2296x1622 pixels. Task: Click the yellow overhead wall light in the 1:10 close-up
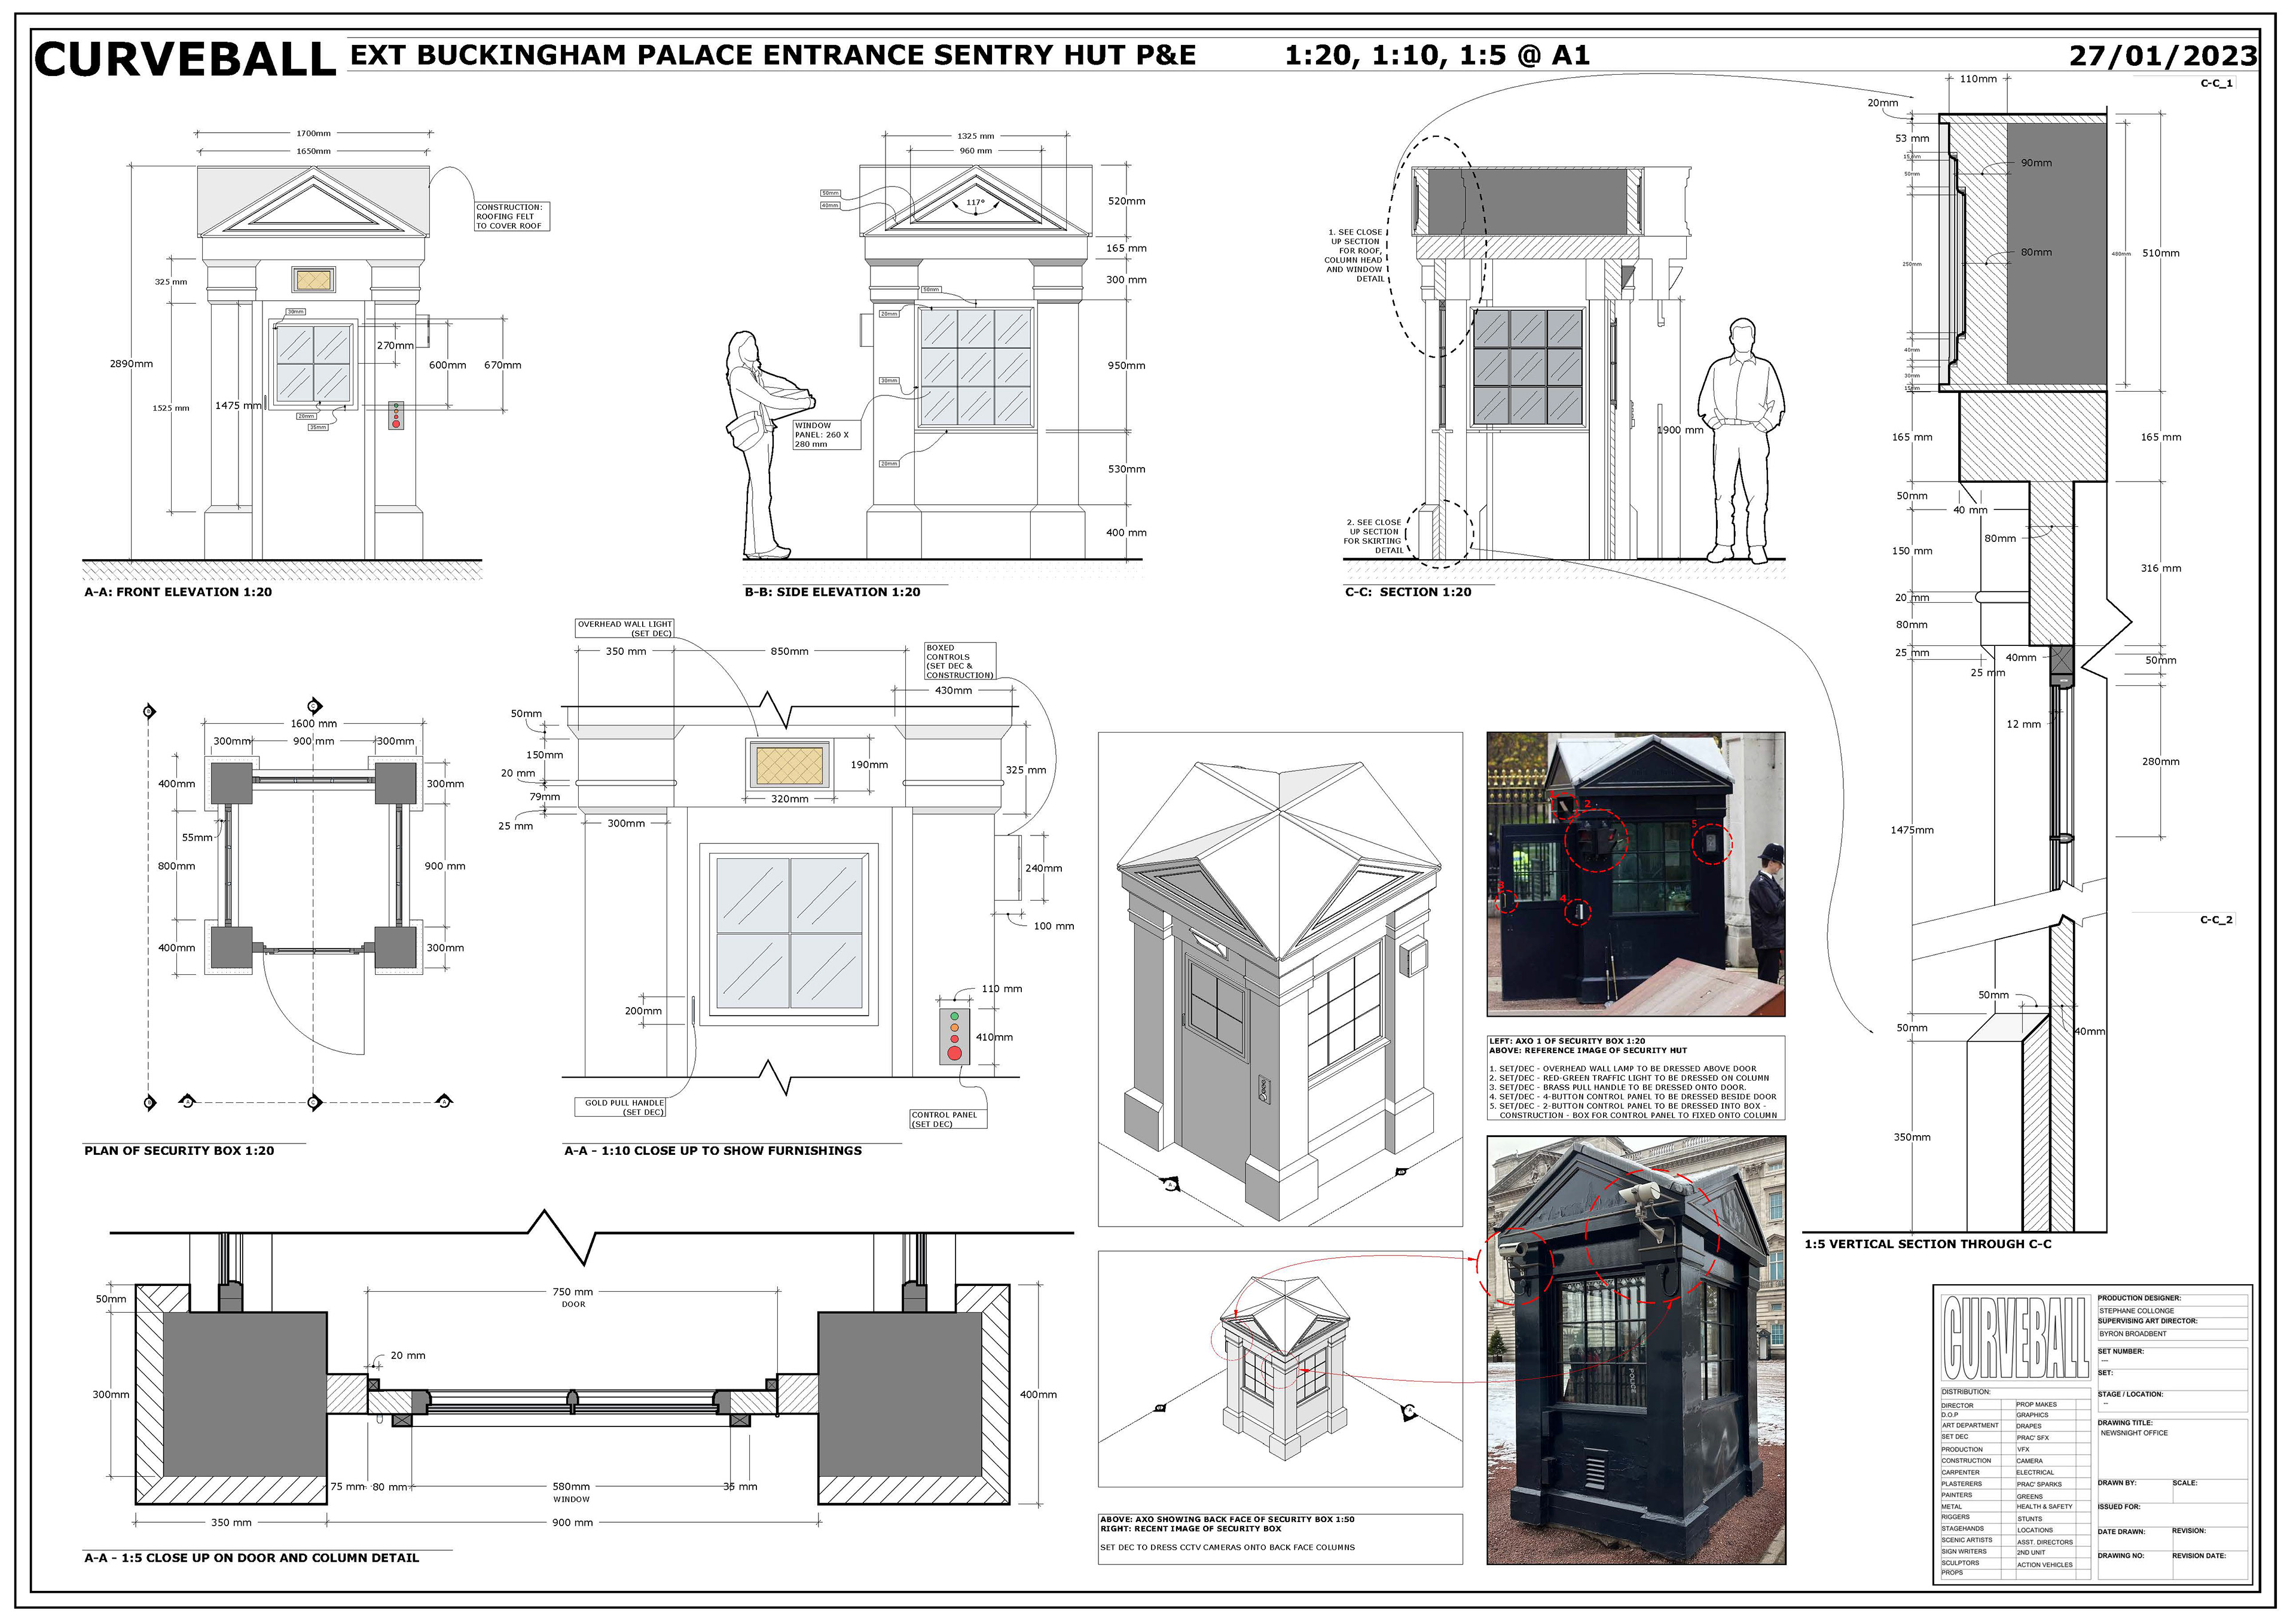[789, 766]
